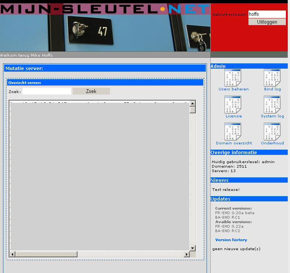The image size is (290, 273).
Task: Click the Domein overzicht icon
Action: (x=233, y=131)
